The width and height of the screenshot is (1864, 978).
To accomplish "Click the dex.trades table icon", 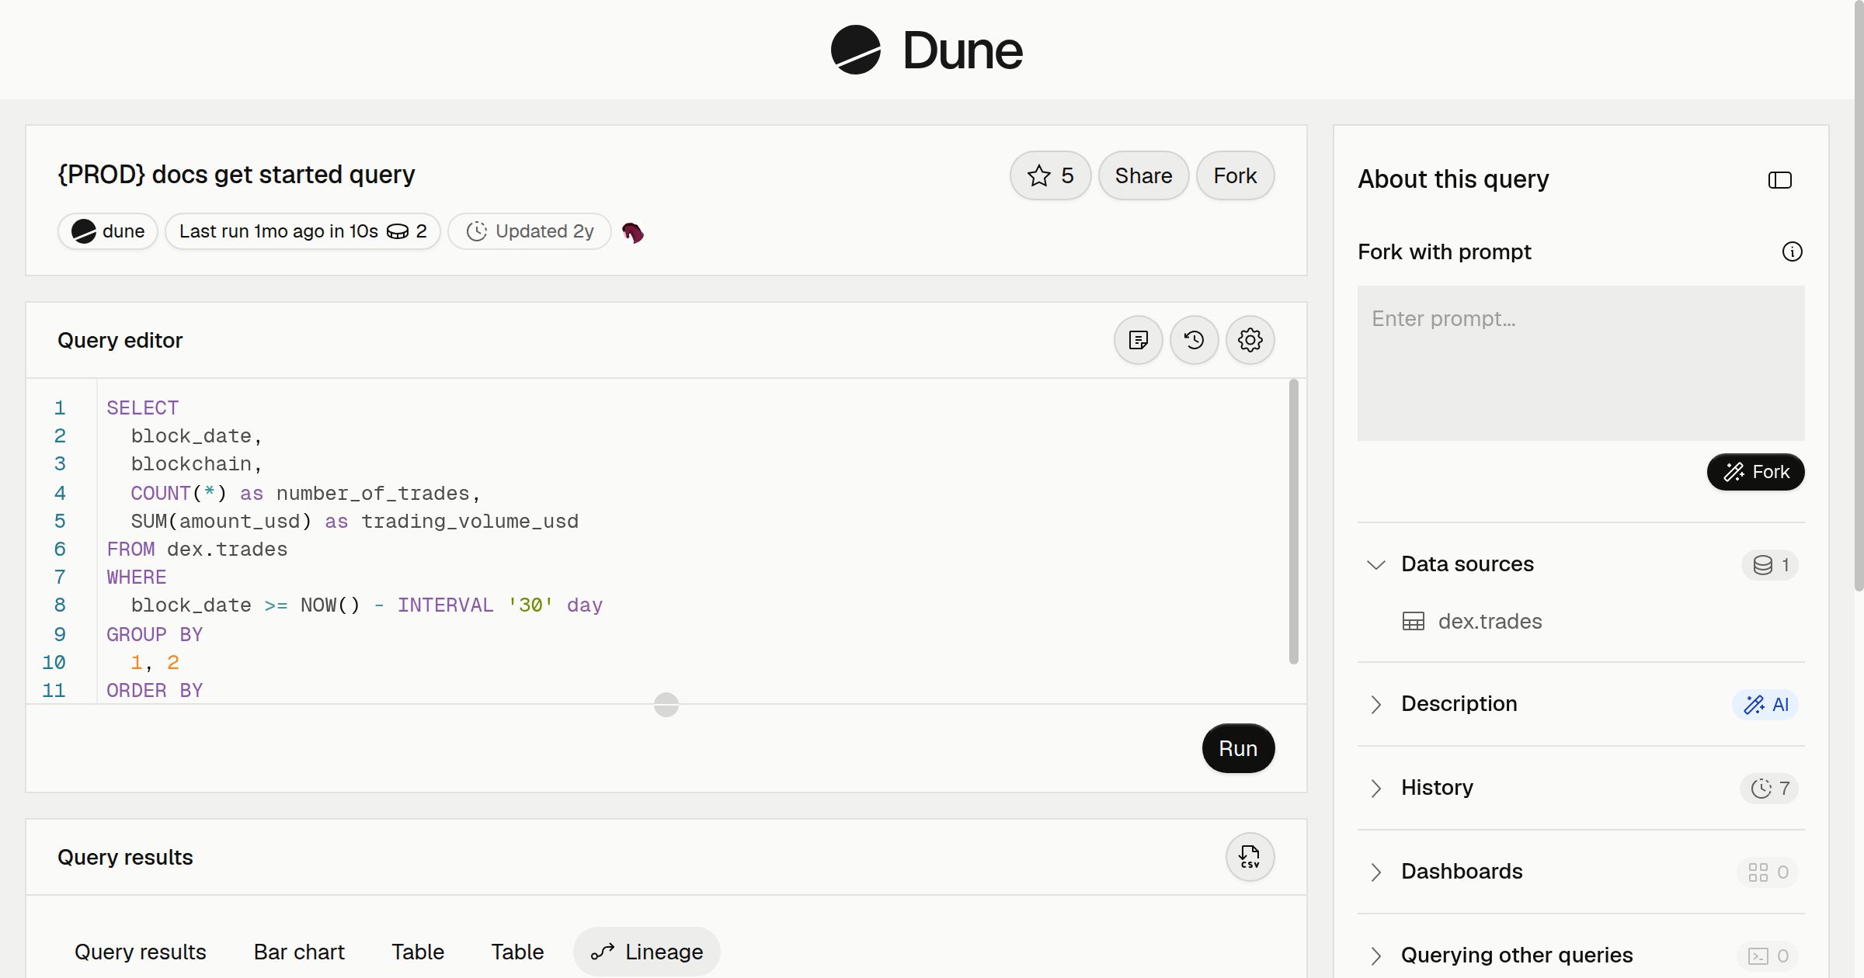I will (x=1413, y=622).
